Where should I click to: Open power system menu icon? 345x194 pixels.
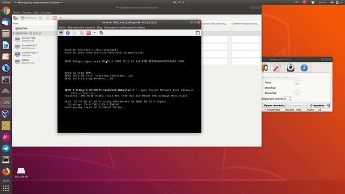coord(337,2)
